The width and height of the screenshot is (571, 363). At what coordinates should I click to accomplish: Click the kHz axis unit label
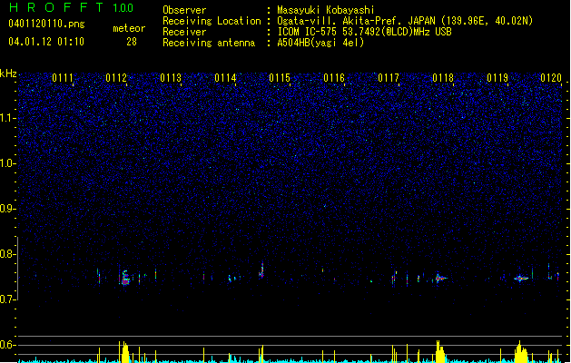coord(8,74)
